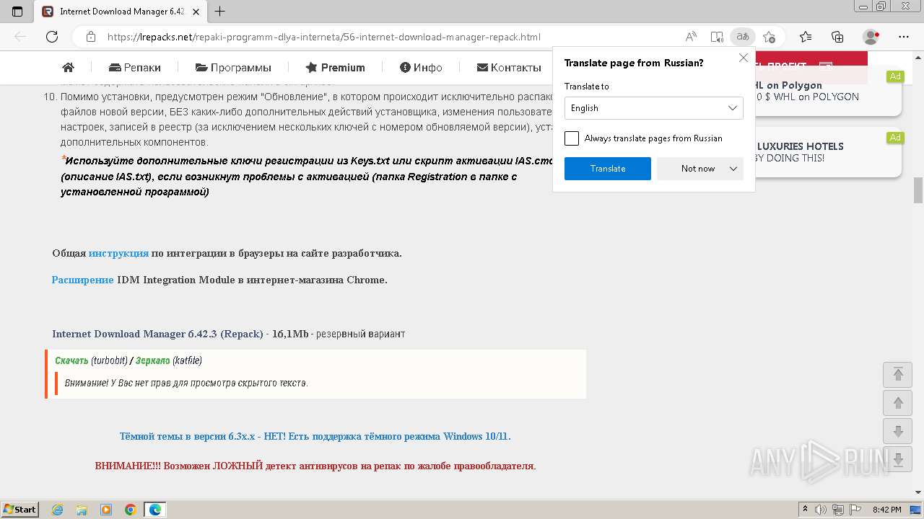Expand the Not now dropdown arrow
Image resolution: width=924 pixels, height=519 pixels.
733,169
